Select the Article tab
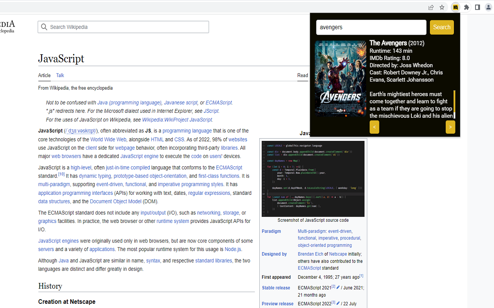Screen dimensions: 494x308 click(44, 75)
